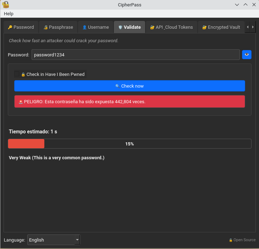Viewport: 259px width, 249px height.
Task: Click the user icon on the Username tab
Action: 84,27
